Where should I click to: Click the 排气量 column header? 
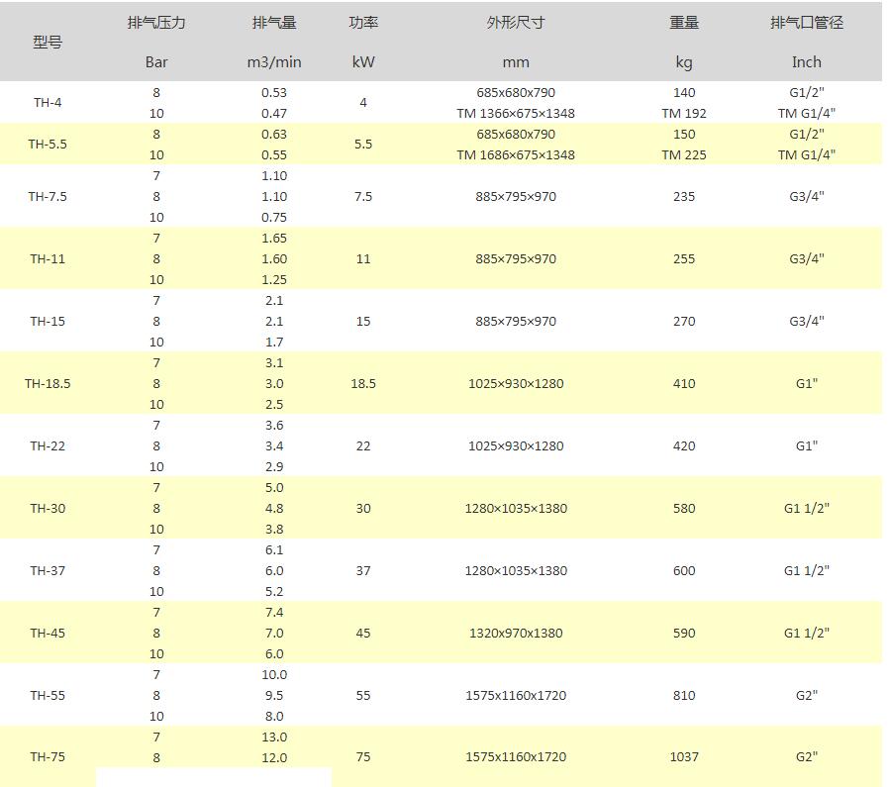coord(274,23)
